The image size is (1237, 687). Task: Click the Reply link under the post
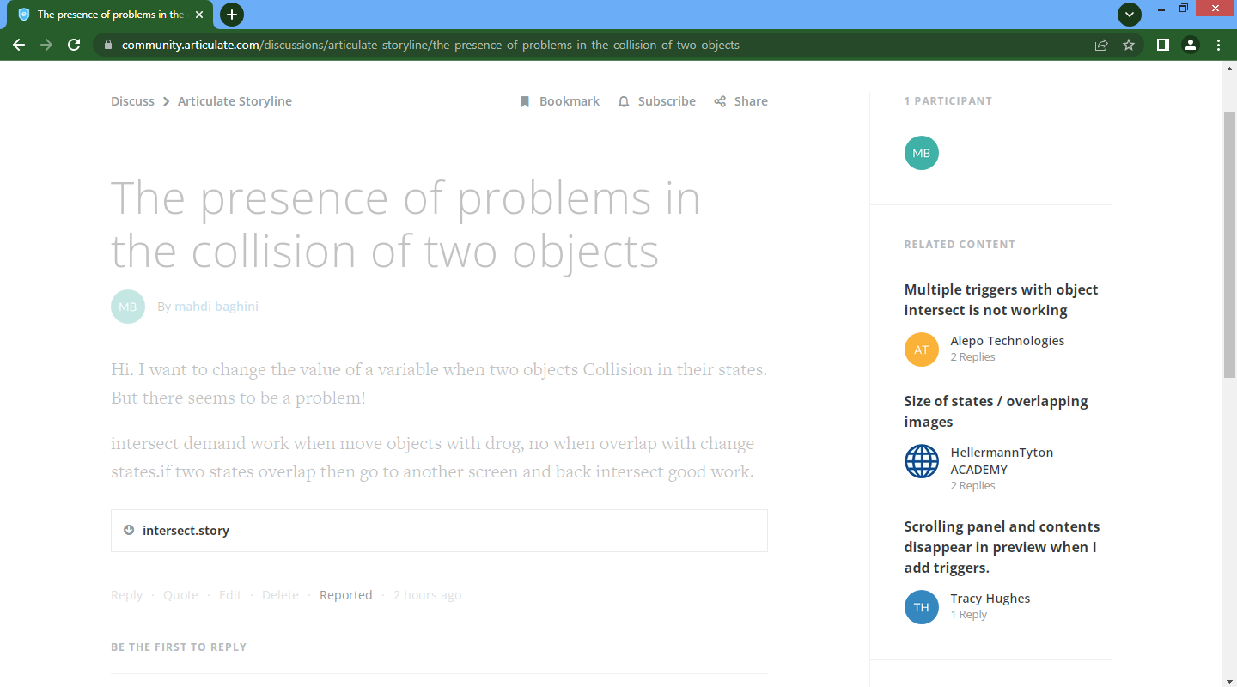(x=126, y=595)
